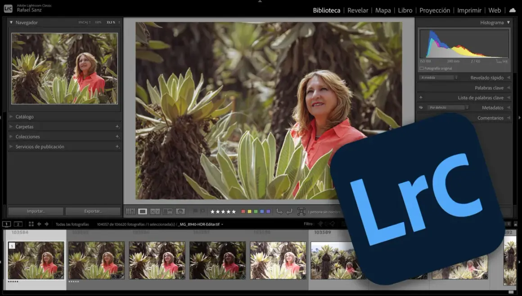This screenshot has width=522, height=296.
Task: Open secondary window button 2
Action: click(18, 224)
